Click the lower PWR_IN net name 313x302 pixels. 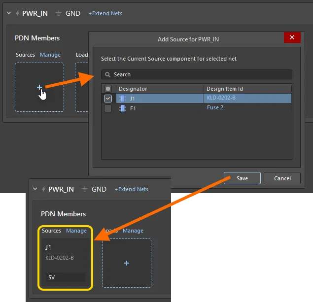pyautogui.click(x=61, y=189)
